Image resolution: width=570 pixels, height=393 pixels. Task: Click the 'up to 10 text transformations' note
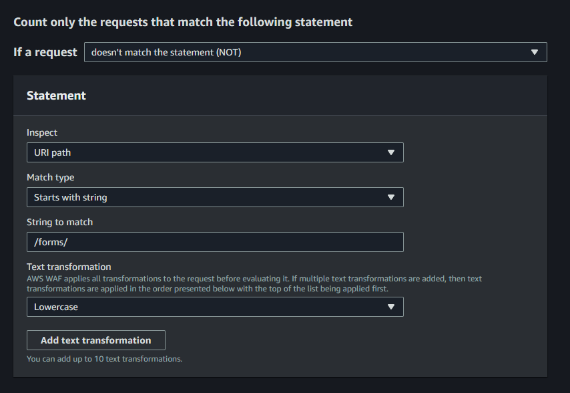click(104, 359)
